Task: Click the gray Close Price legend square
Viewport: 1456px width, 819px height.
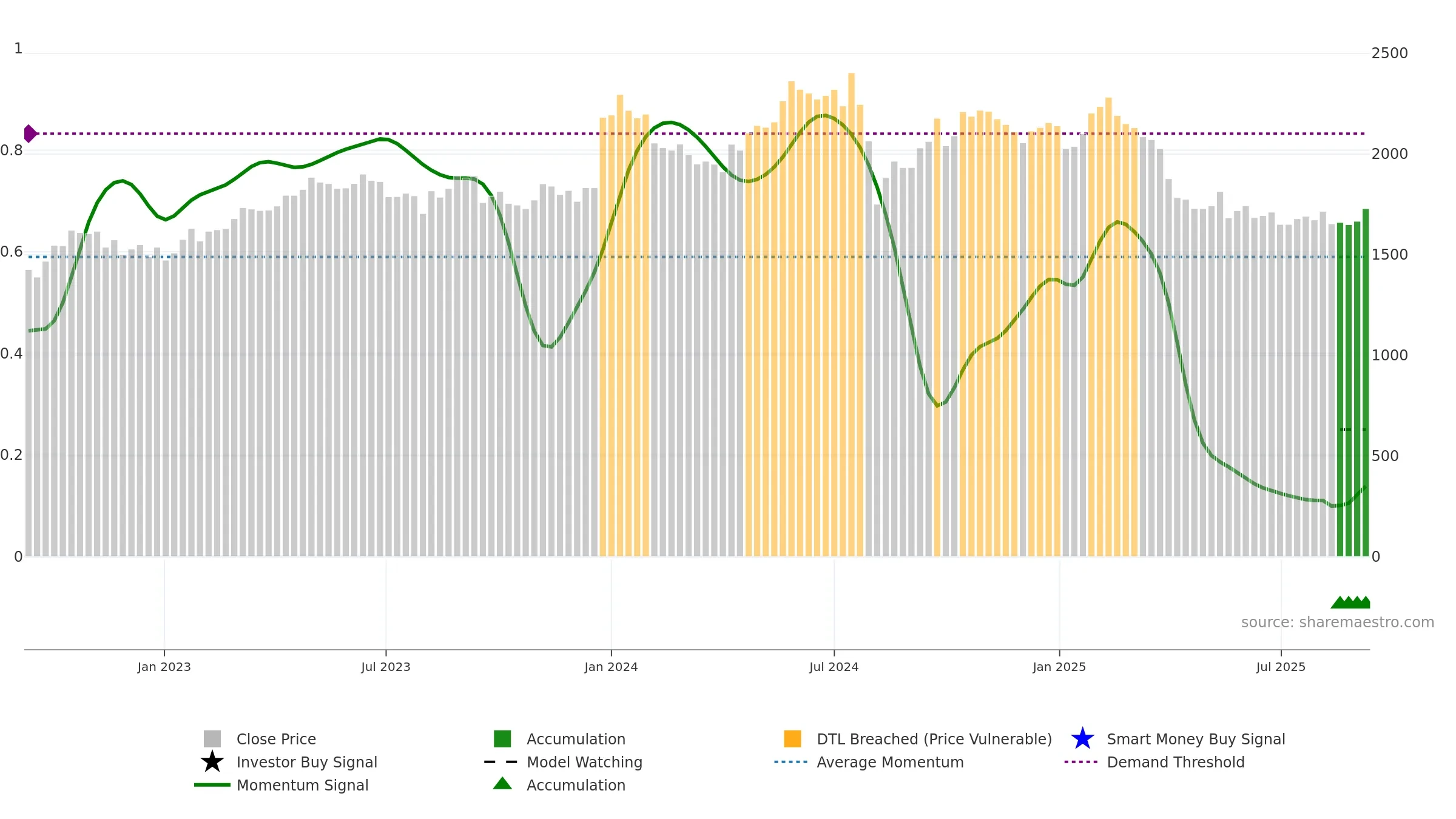Action: (212, 739)
